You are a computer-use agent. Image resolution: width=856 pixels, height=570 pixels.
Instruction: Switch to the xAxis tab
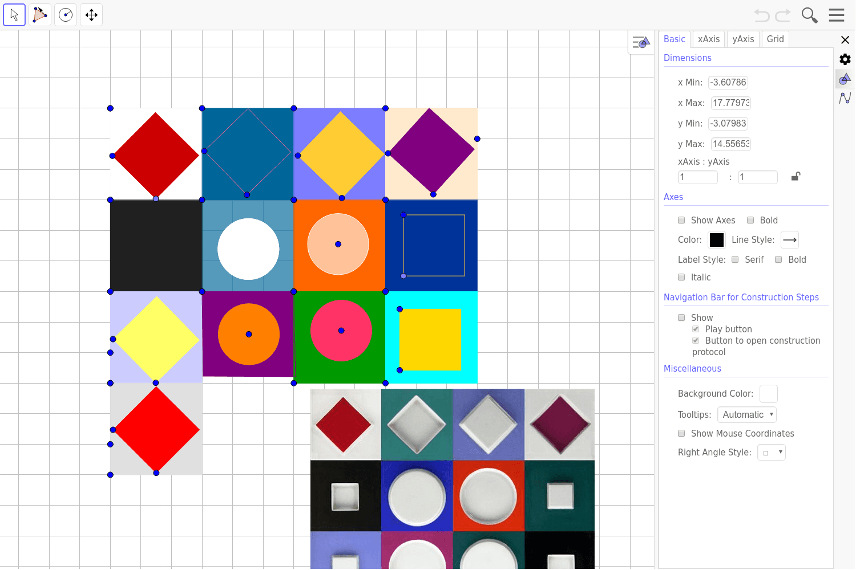709,39
